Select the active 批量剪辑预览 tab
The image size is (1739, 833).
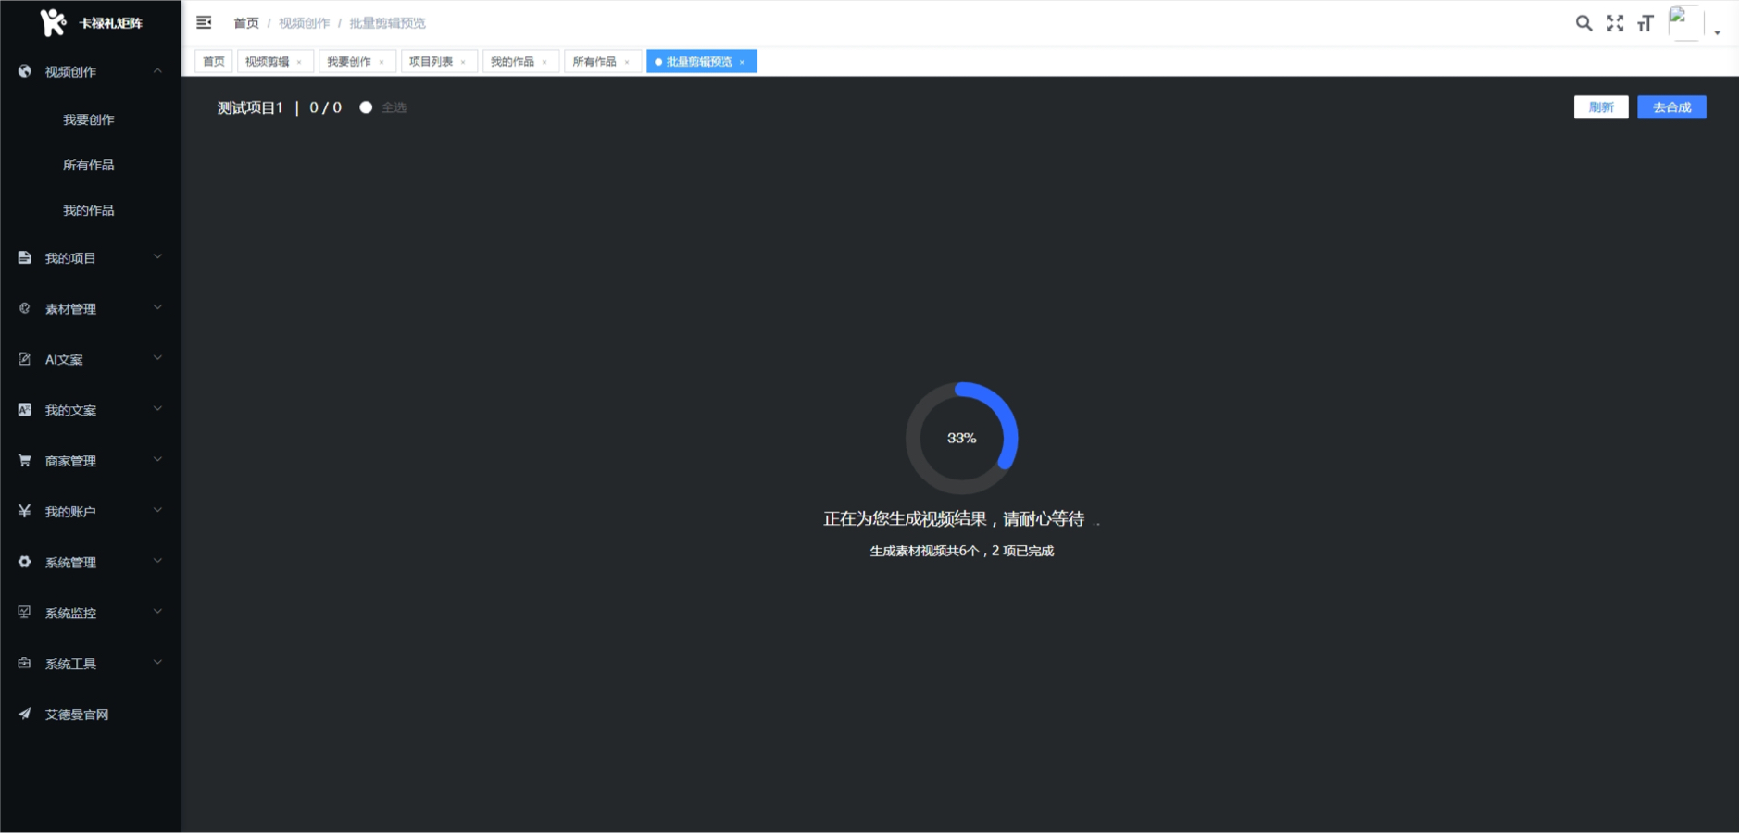[x=700, y=61]
